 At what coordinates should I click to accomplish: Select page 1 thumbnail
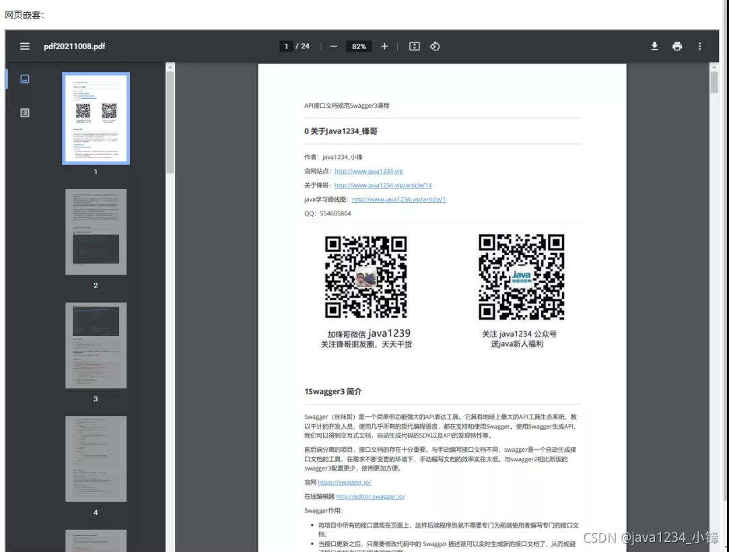click(96, 118)
